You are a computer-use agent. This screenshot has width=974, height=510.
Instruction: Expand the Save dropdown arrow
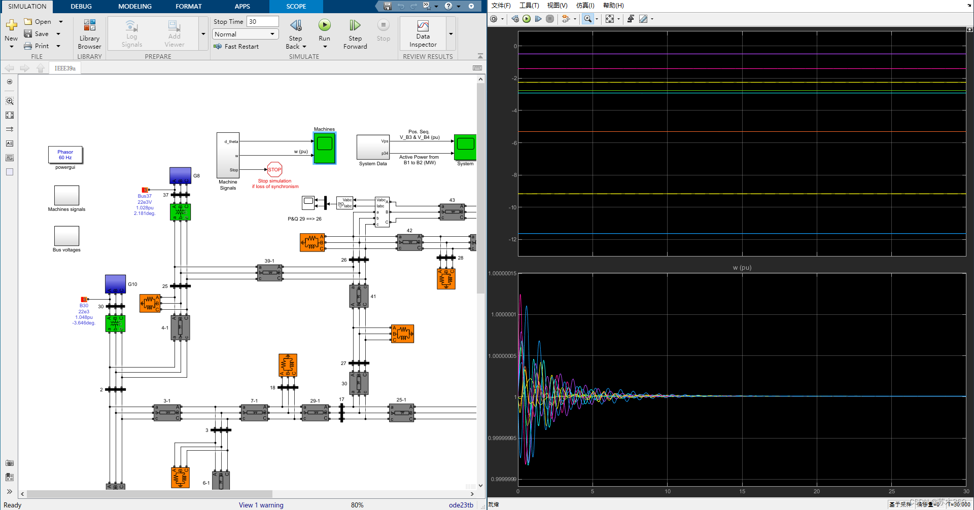click(58, 34)
